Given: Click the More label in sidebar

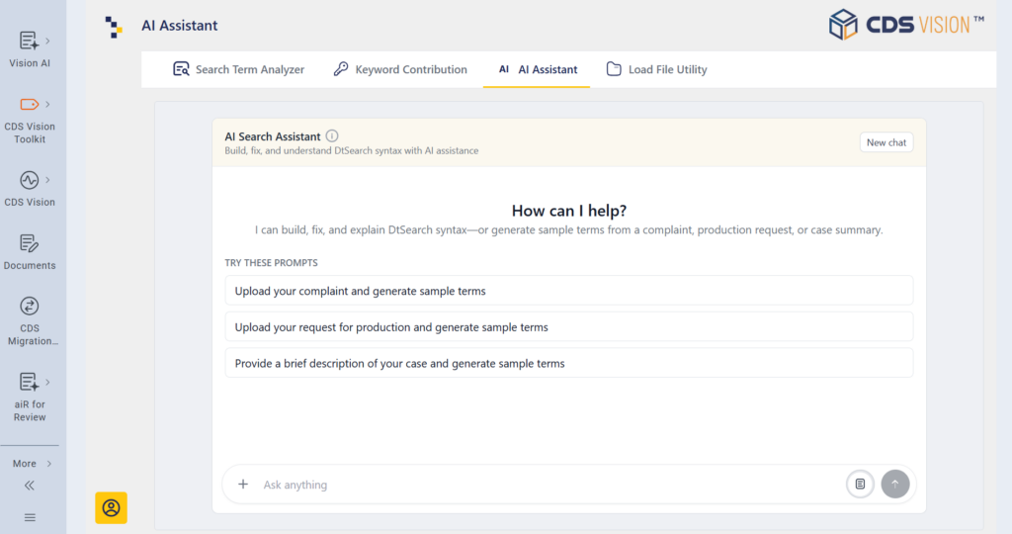Looking at the screenshot, I should point(25,464).
